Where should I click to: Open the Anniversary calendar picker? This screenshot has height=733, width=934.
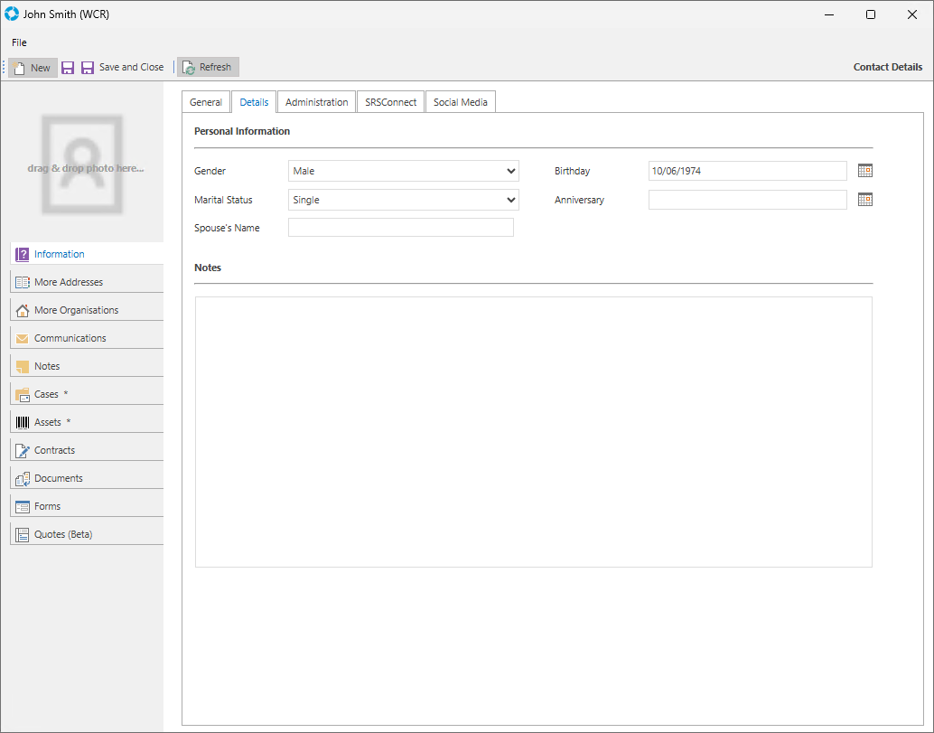[864, 200]
